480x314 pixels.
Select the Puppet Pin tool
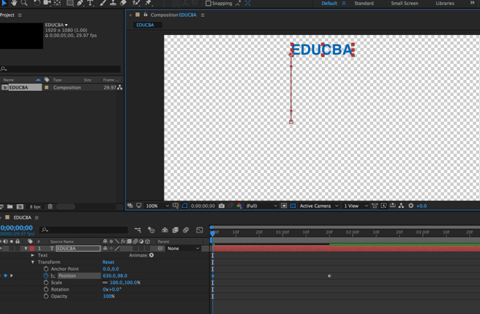[148, 3]
